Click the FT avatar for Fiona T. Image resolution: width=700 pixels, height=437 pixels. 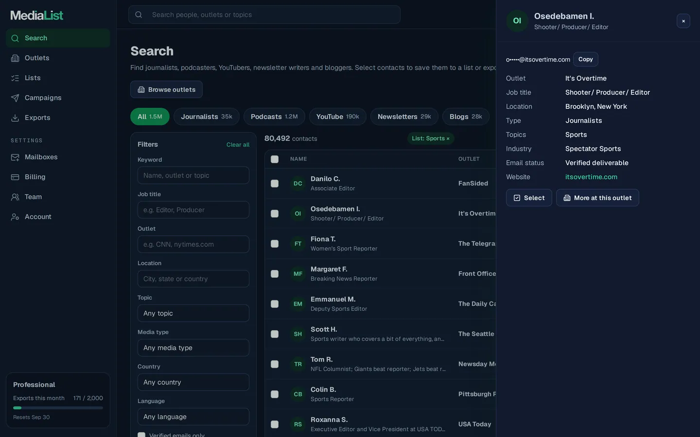click(x=298, y=244)
